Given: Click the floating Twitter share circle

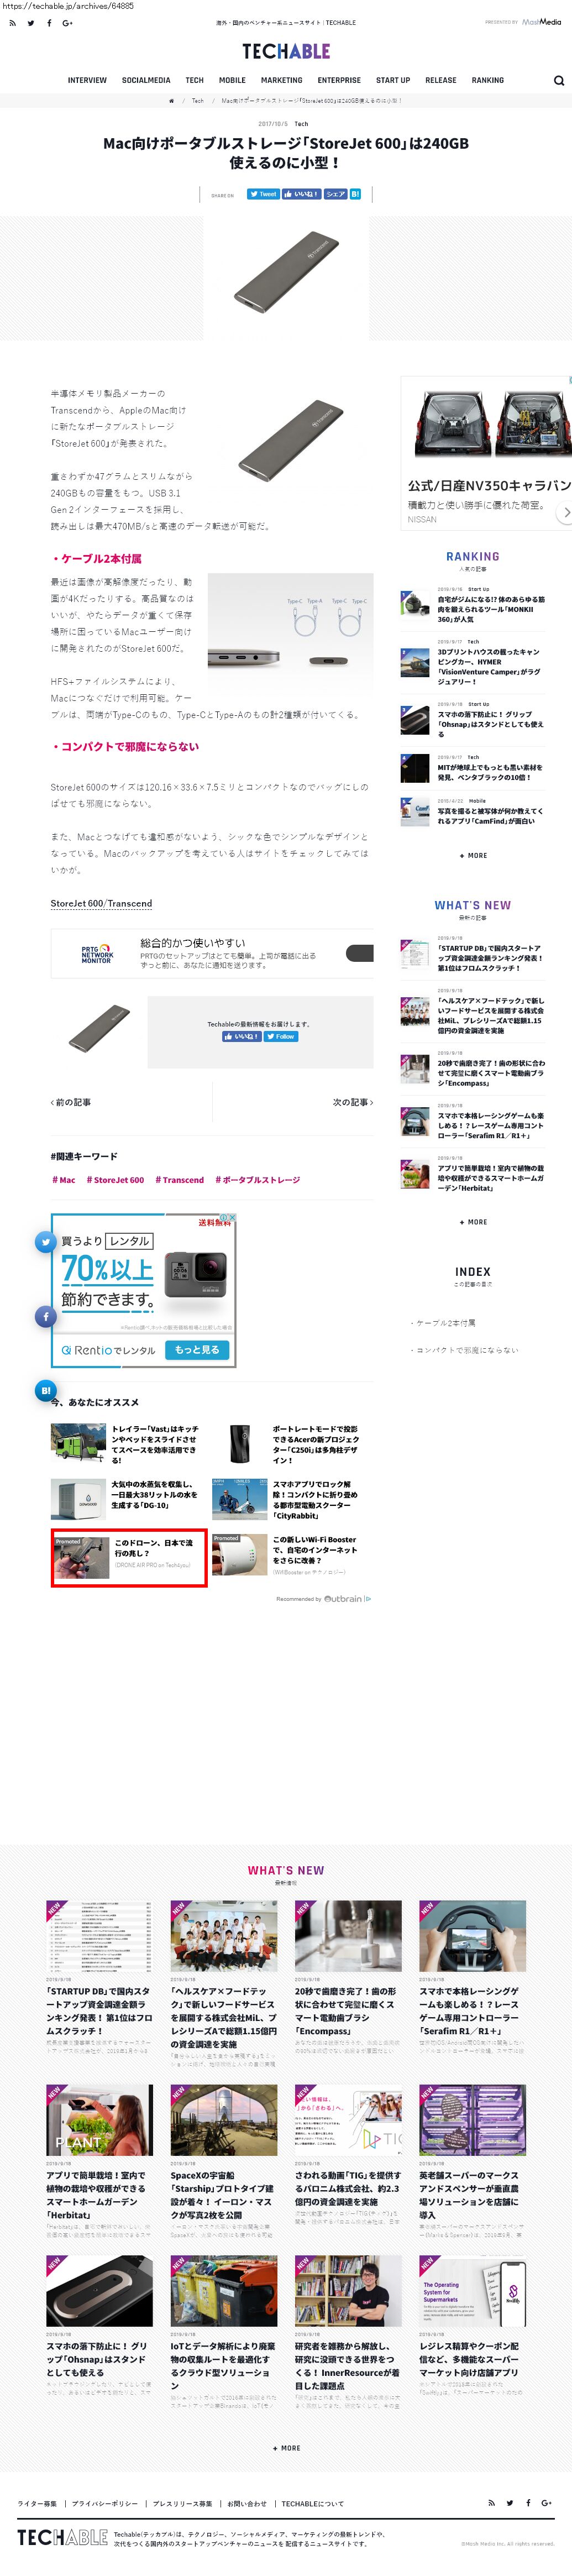Looking at the screenshot, I should 45,1241.
